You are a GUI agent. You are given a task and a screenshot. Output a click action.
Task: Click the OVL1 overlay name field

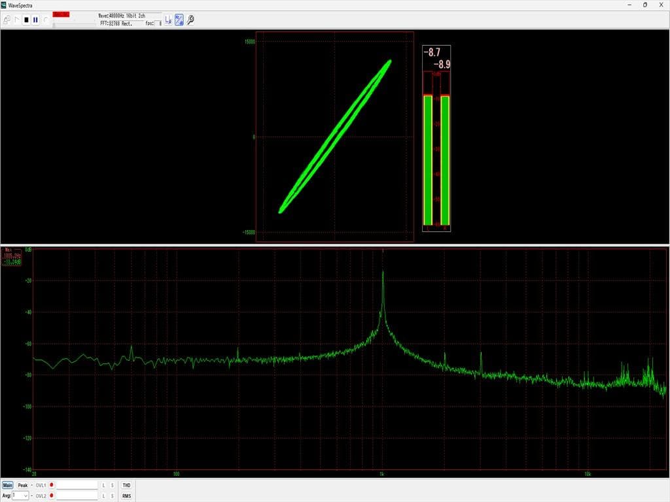(76, 486)
